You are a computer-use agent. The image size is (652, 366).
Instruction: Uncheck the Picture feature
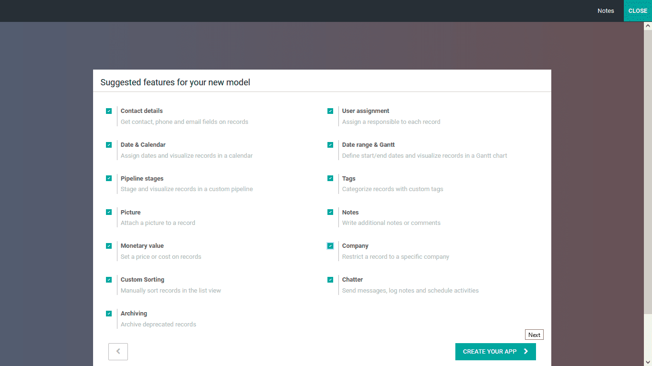(x=109, y=212)
